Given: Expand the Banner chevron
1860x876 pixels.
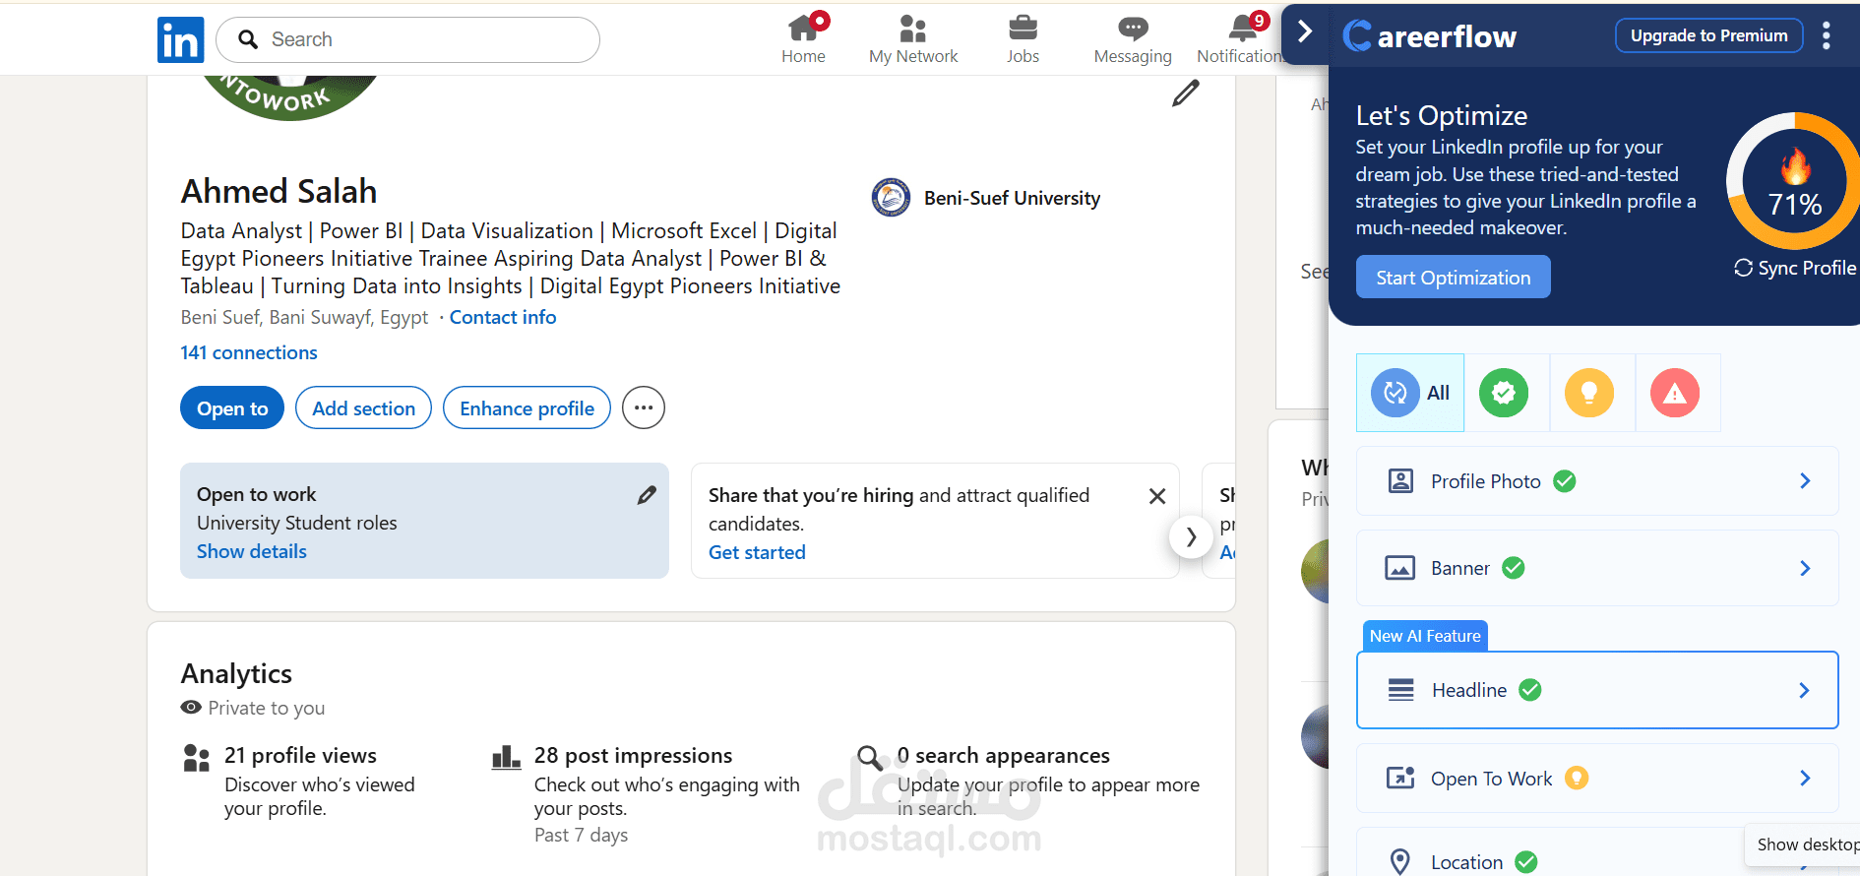Looking at the screenshot, I should [1805, 568].
